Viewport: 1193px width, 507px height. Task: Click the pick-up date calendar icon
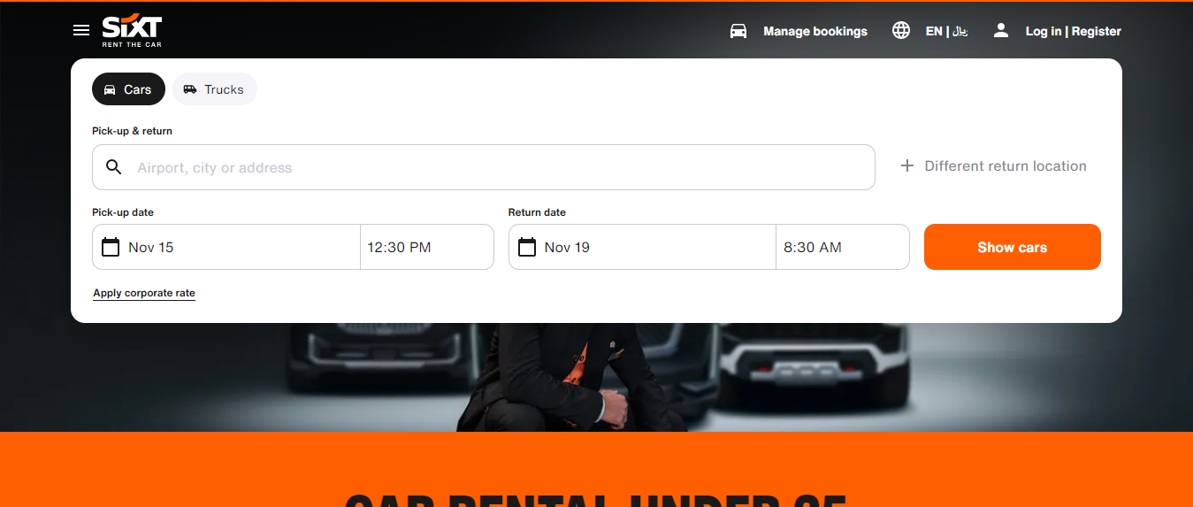coord(111,247)
